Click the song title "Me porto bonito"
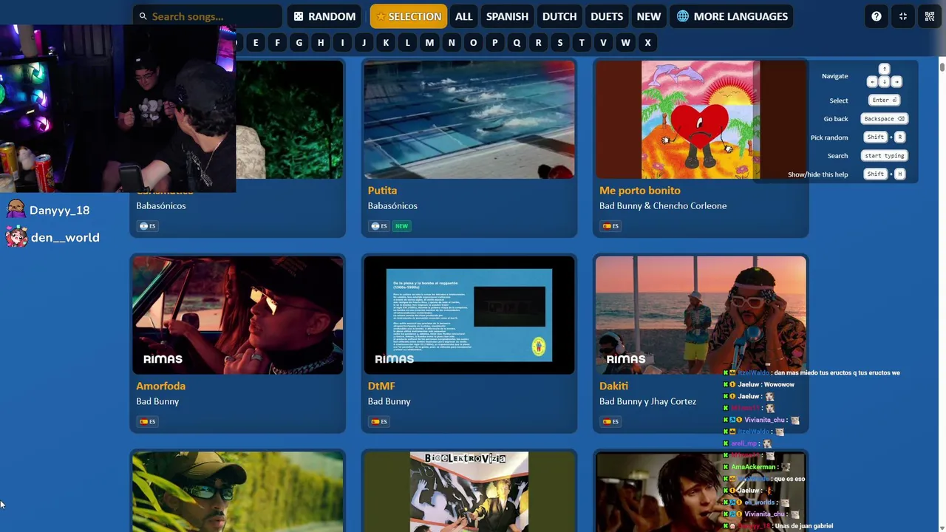 tap(640, 191)
